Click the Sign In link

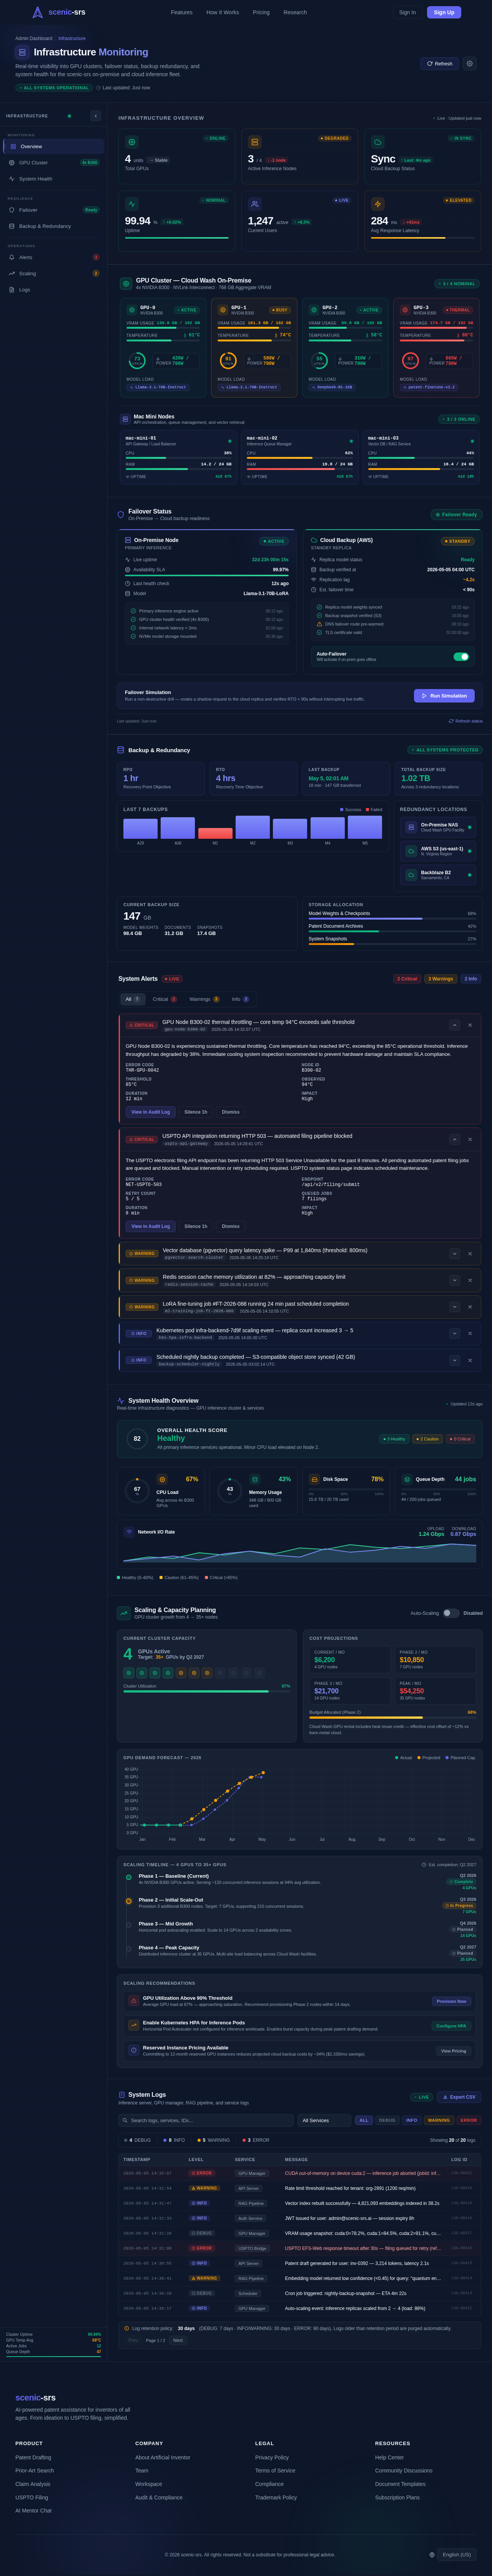(x=407, y=12)
